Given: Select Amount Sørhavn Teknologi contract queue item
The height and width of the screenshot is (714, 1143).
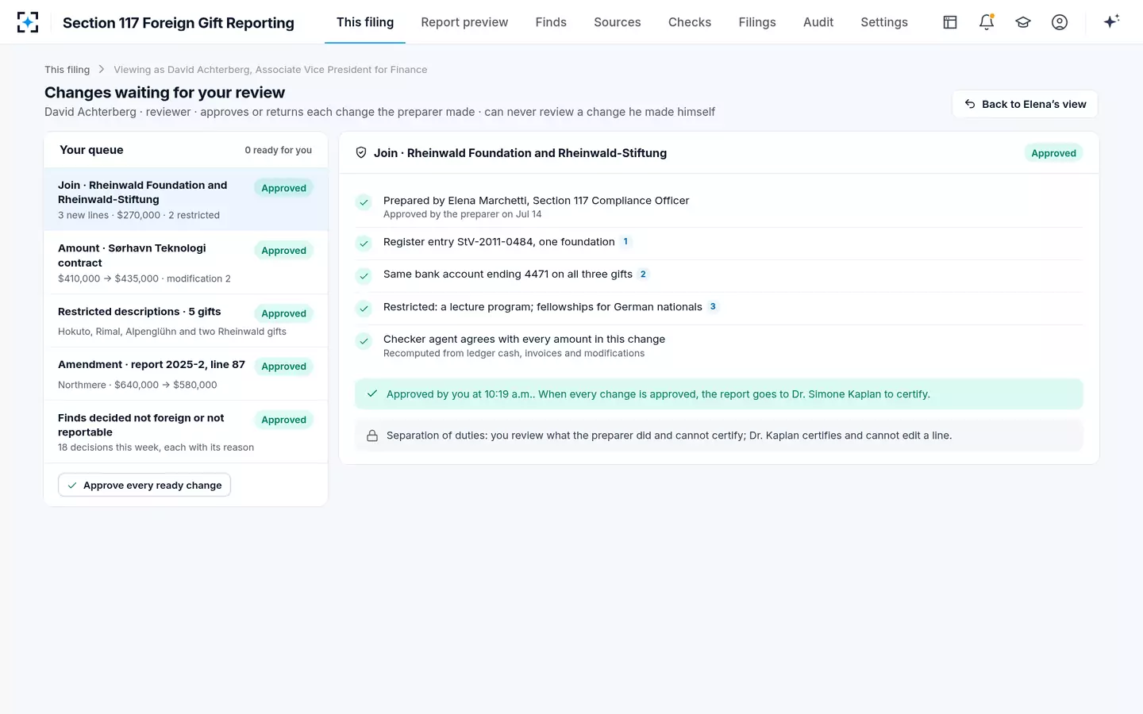Looking at the screenshot, I should click(186, 263).
